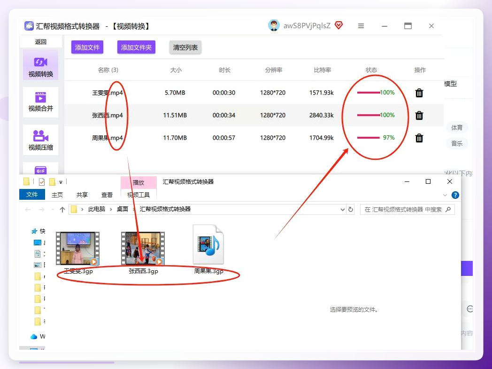Screen dimensions: 492x369
Task: Select the 张西西.3gp video thumbnail
Action: (143, 248)
